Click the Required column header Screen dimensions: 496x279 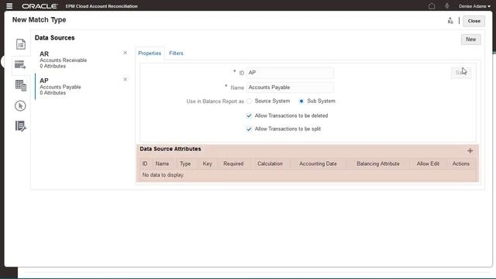click(x=233, y=164)
